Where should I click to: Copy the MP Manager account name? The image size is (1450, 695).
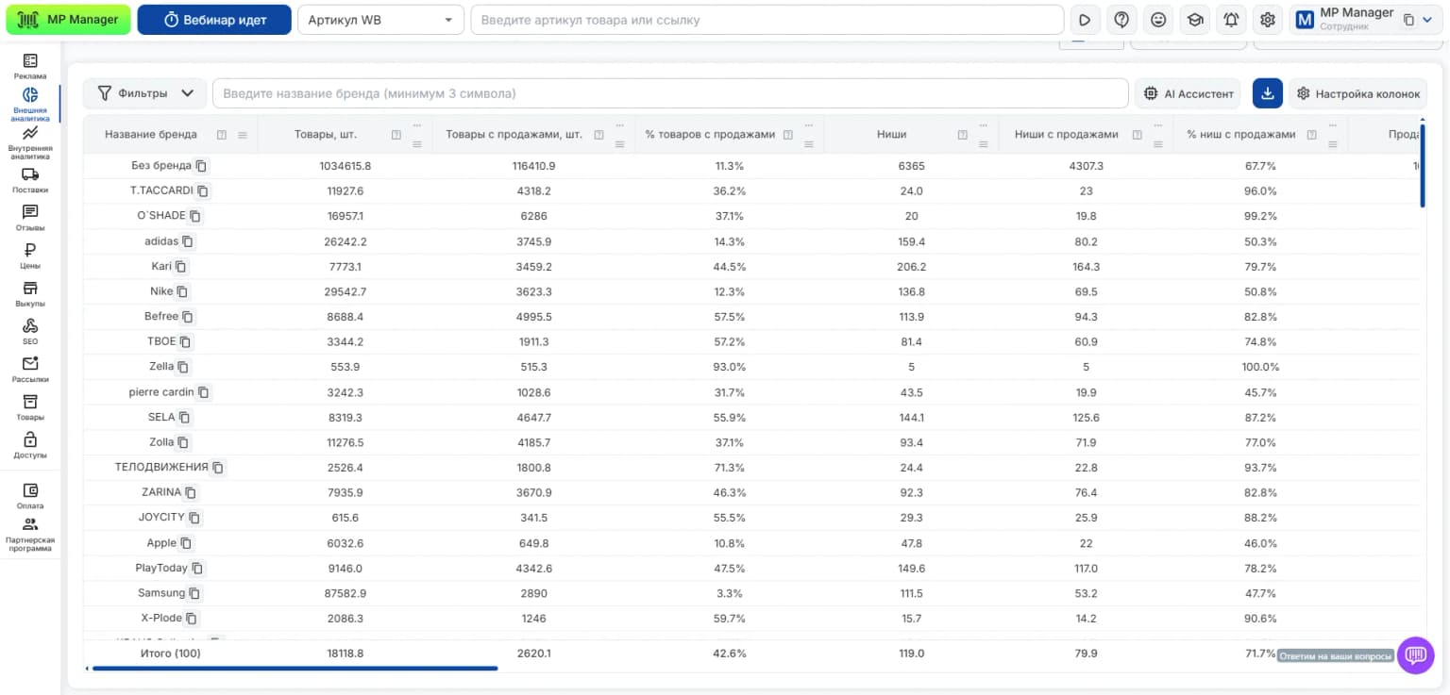1408,20
